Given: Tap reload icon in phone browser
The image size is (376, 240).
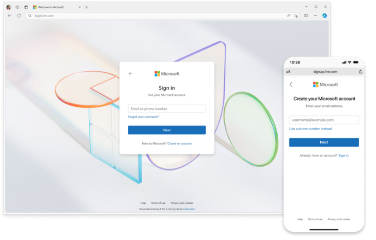Looking at the screenshot, I should [x=361, y=72].
